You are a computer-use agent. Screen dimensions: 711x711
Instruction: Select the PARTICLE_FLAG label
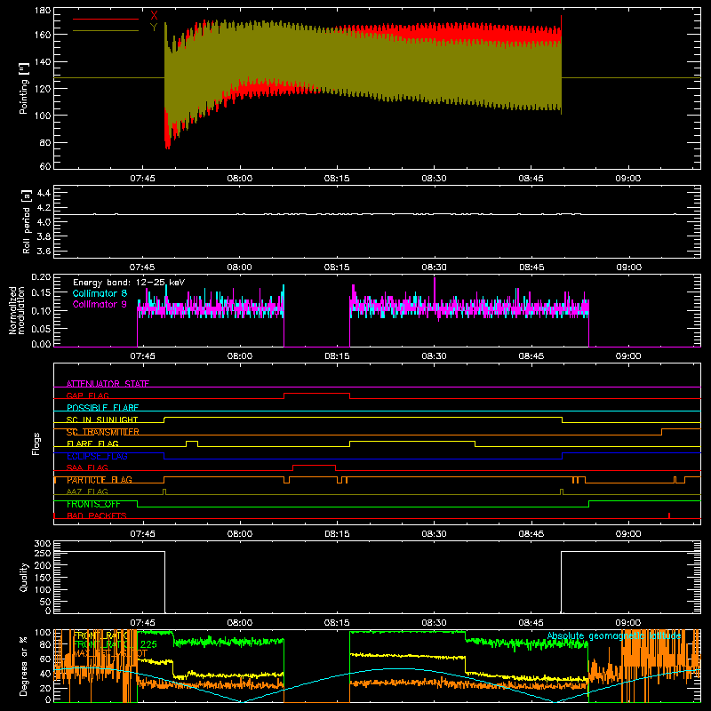tap(100, 480)
